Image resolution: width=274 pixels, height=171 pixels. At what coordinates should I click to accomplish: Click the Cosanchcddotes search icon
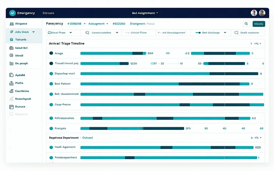coord(87,32)
